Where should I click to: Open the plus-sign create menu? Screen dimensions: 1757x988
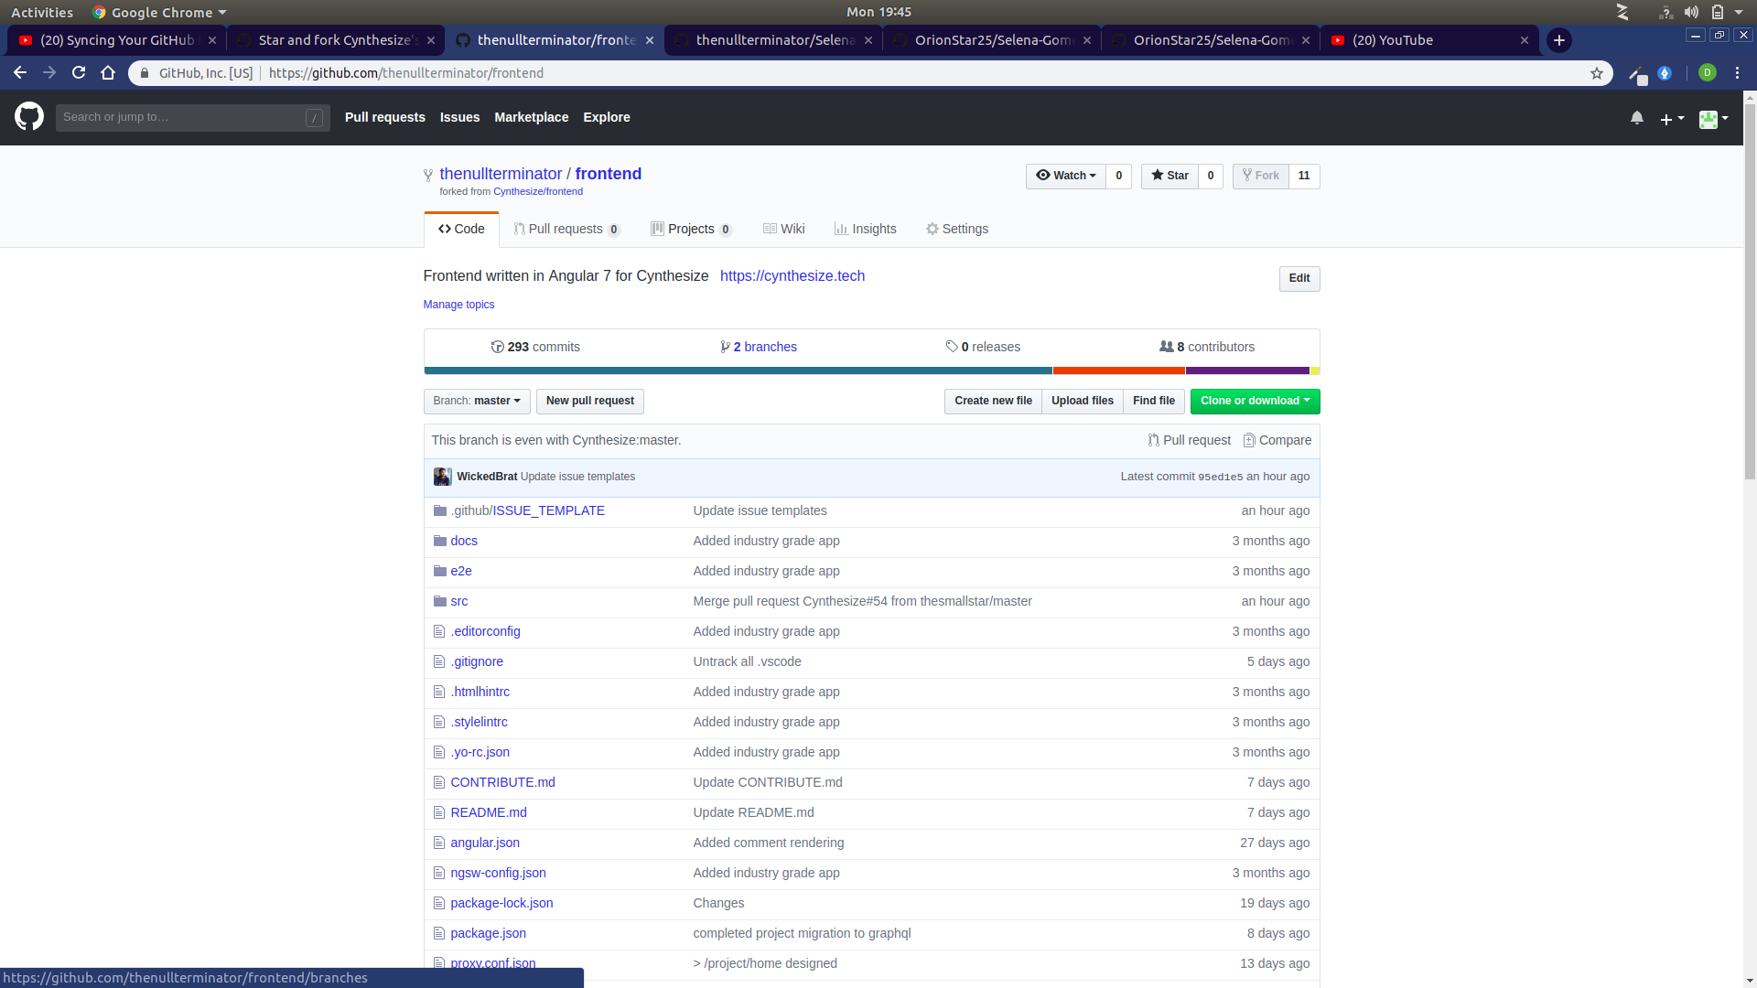(x=1671, y=119)
